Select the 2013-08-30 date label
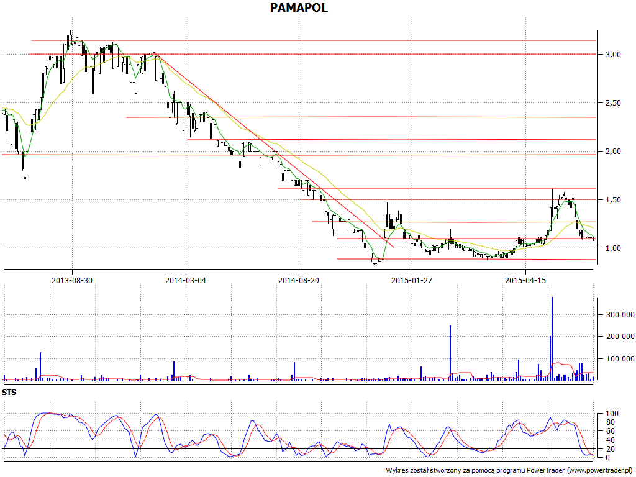 (x=72, y=280)
